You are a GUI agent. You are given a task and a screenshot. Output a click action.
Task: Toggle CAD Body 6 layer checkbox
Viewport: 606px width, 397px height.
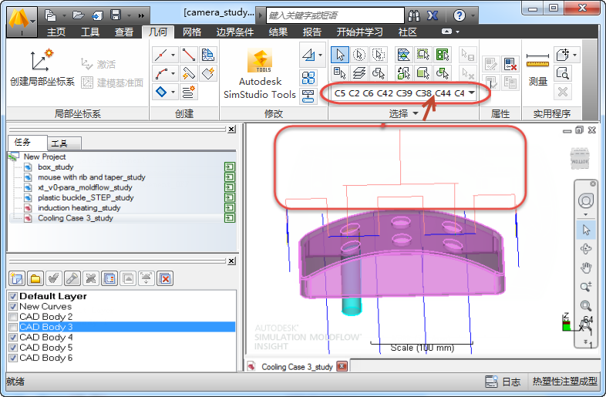point(13,358)
